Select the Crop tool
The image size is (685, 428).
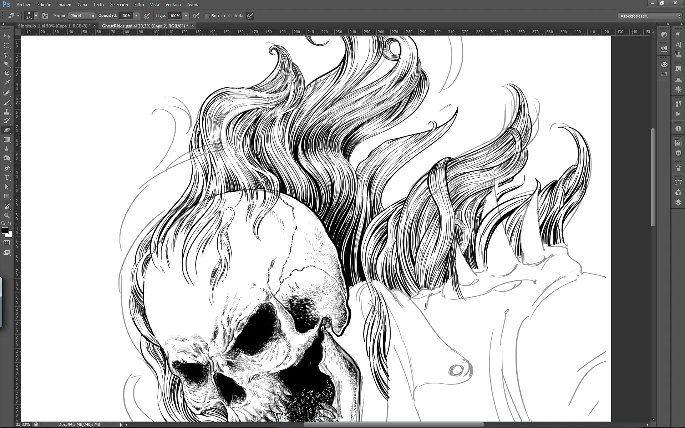tap(7, 74)
